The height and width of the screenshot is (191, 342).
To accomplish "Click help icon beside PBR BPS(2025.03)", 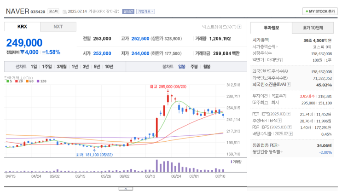I will click(x=290, y=127).
